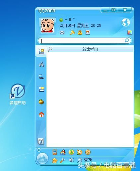The image size is (140, 171).
Task: Click the N letter icon next to the status dropdown
Action: coord(70,20)
